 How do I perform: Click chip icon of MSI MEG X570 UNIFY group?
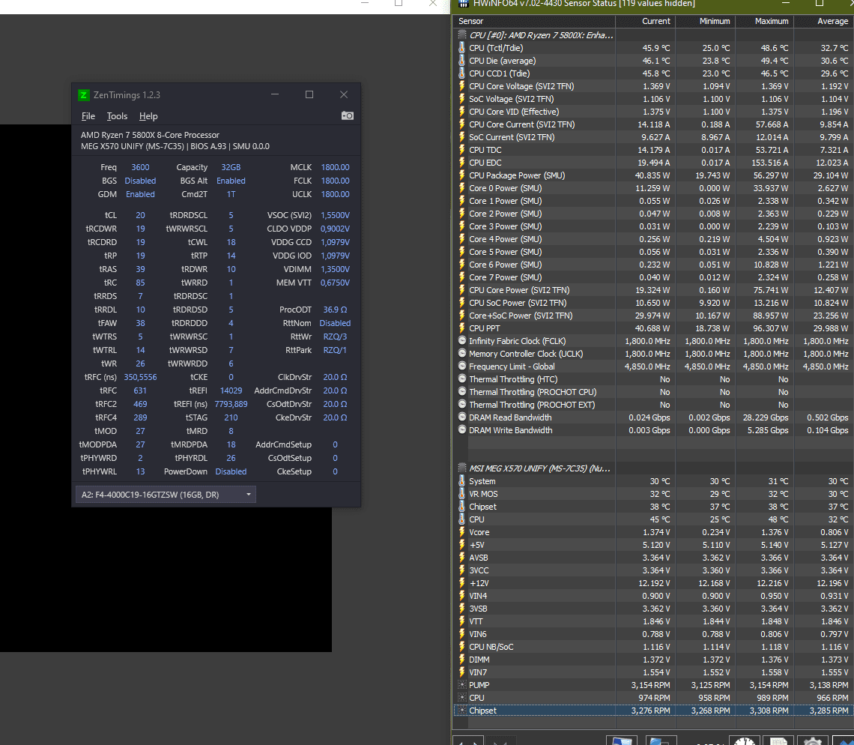coord(462,468)
